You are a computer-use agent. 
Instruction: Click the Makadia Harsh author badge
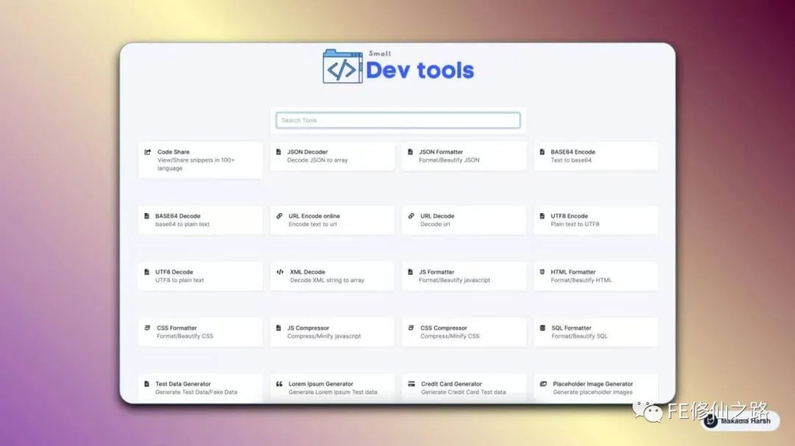point(739,420)
